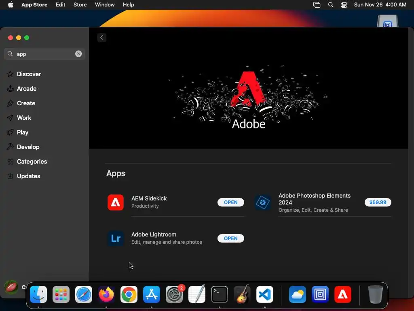
Task: Click the search magnifier icon in sidebar
Action: click(x=10, y=54)
